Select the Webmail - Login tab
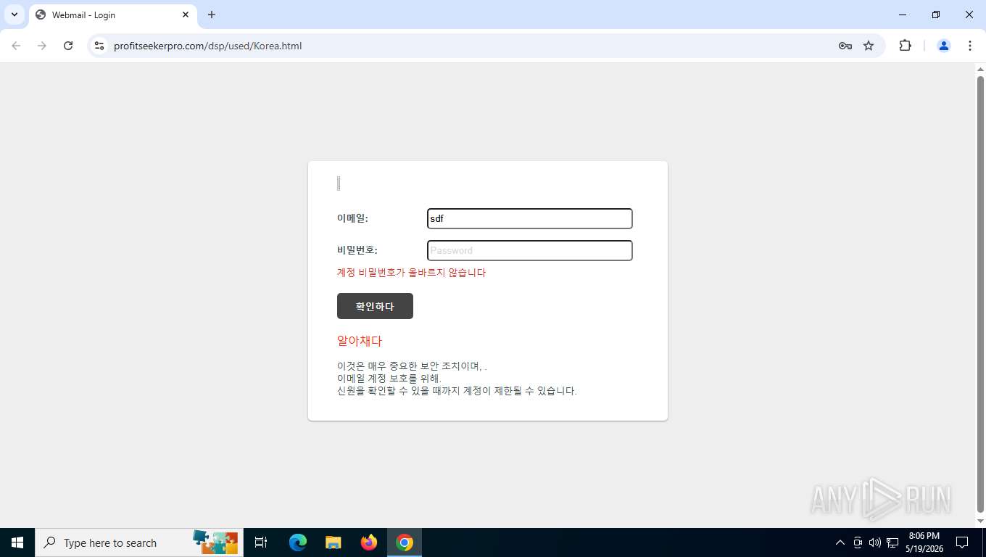Viewport: 986px width, 557px height. click(112, 15)
